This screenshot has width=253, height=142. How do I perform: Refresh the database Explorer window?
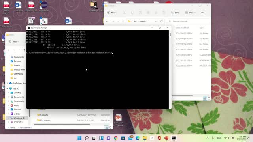[162, 21]
